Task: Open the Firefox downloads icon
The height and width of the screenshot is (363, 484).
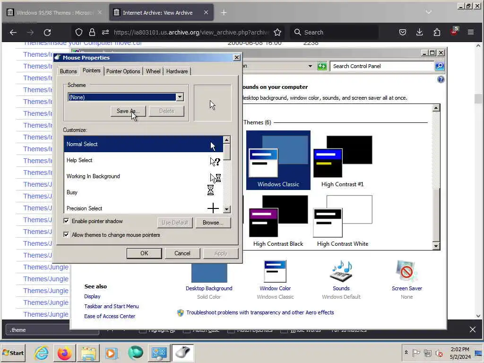Action: click(x=420, y=33)
